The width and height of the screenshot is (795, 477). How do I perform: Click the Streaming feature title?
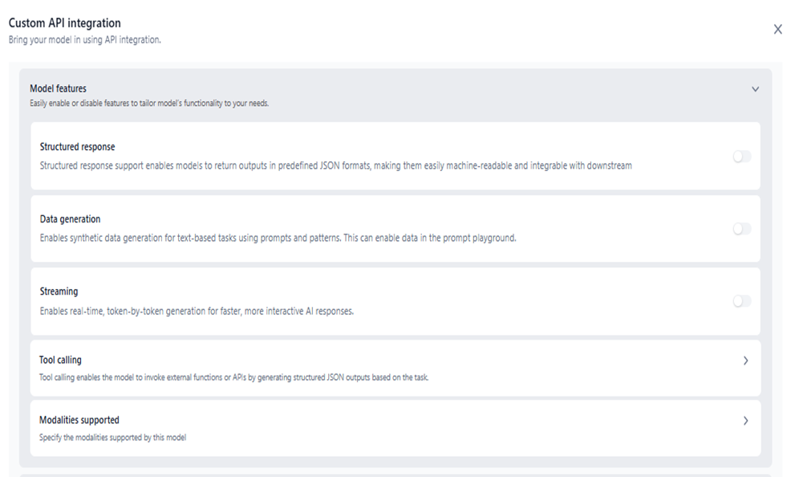[x=59, y=291]
